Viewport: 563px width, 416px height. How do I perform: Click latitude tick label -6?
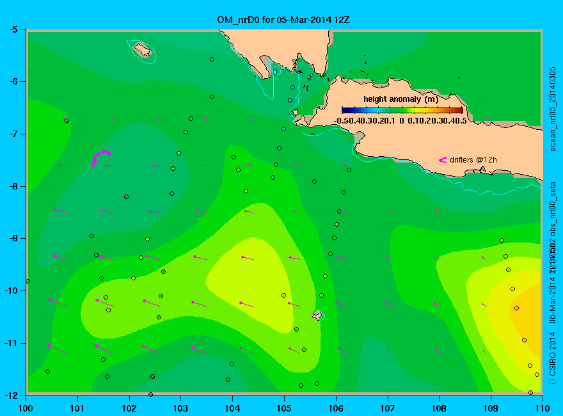point(13,81)
